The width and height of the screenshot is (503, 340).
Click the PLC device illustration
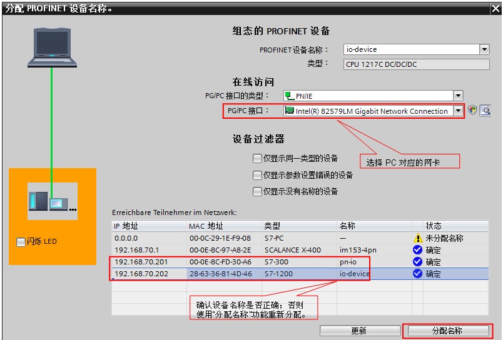point(53,201)
